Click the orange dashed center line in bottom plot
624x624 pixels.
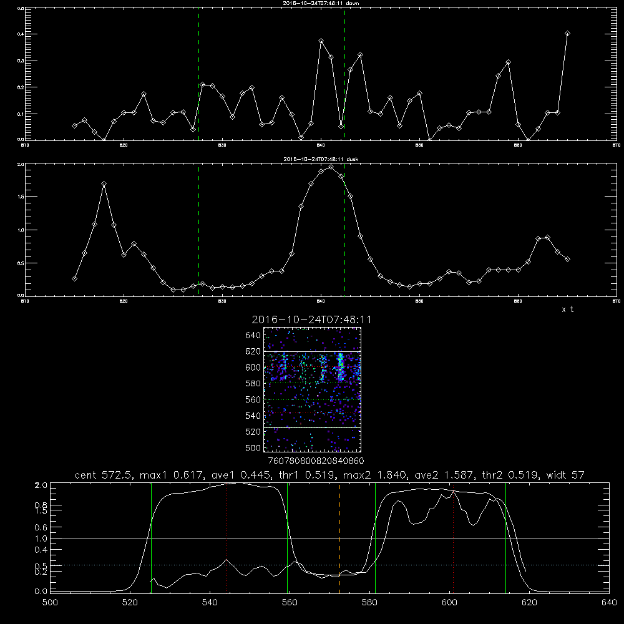[x=339, y=537]
